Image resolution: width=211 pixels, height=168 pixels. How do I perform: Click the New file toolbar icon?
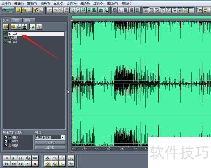19,10
